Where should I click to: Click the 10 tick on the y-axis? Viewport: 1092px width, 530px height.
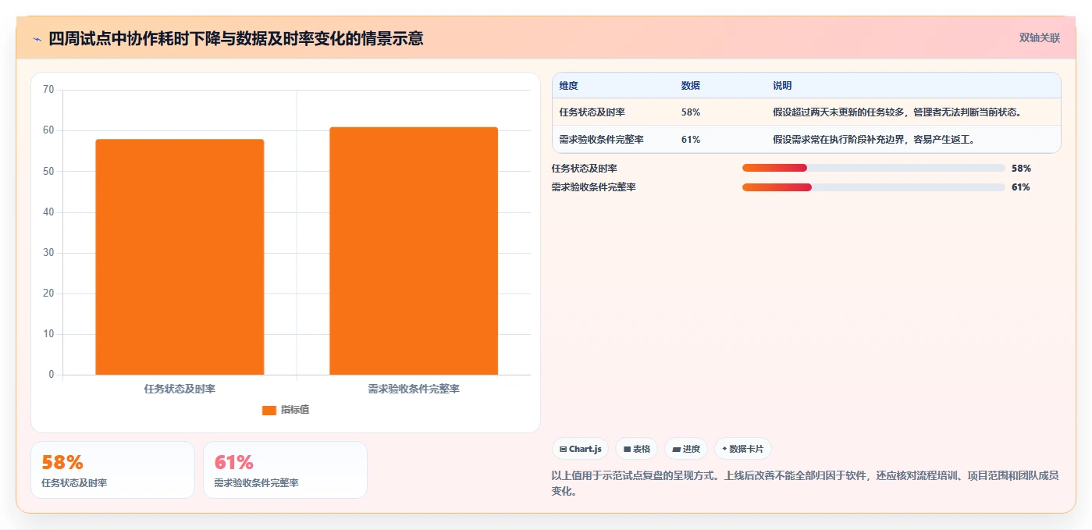(x=48, y=334)
